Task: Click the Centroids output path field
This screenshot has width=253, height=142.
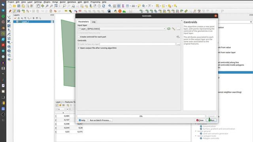Action: point(126,44)
